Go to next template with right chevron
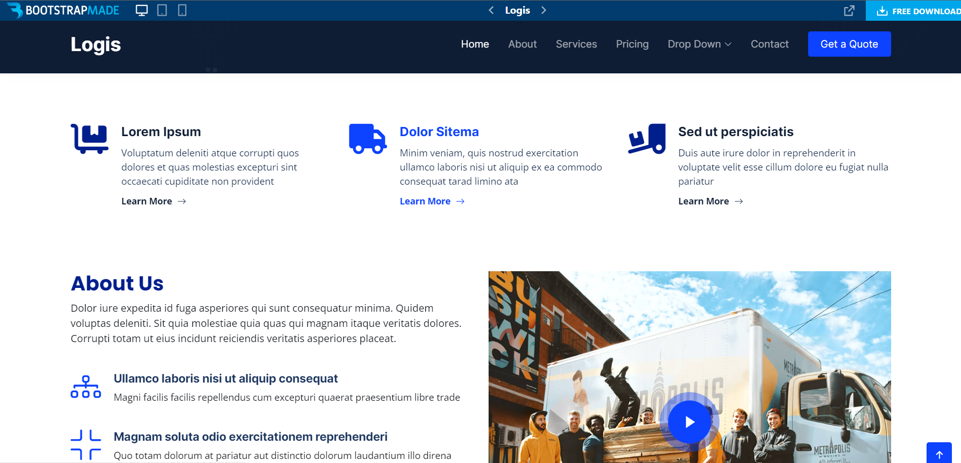This screenshot has width=961, height=463. point(544,10)
